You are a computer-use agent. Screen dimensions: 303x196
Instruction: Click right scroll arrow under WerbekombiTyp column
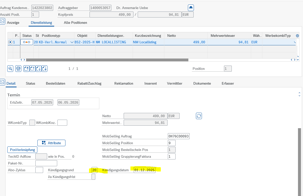click(x=295, y=60)
